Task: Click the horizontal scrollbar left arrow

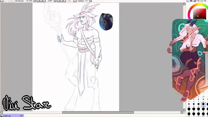Action: 1,112
